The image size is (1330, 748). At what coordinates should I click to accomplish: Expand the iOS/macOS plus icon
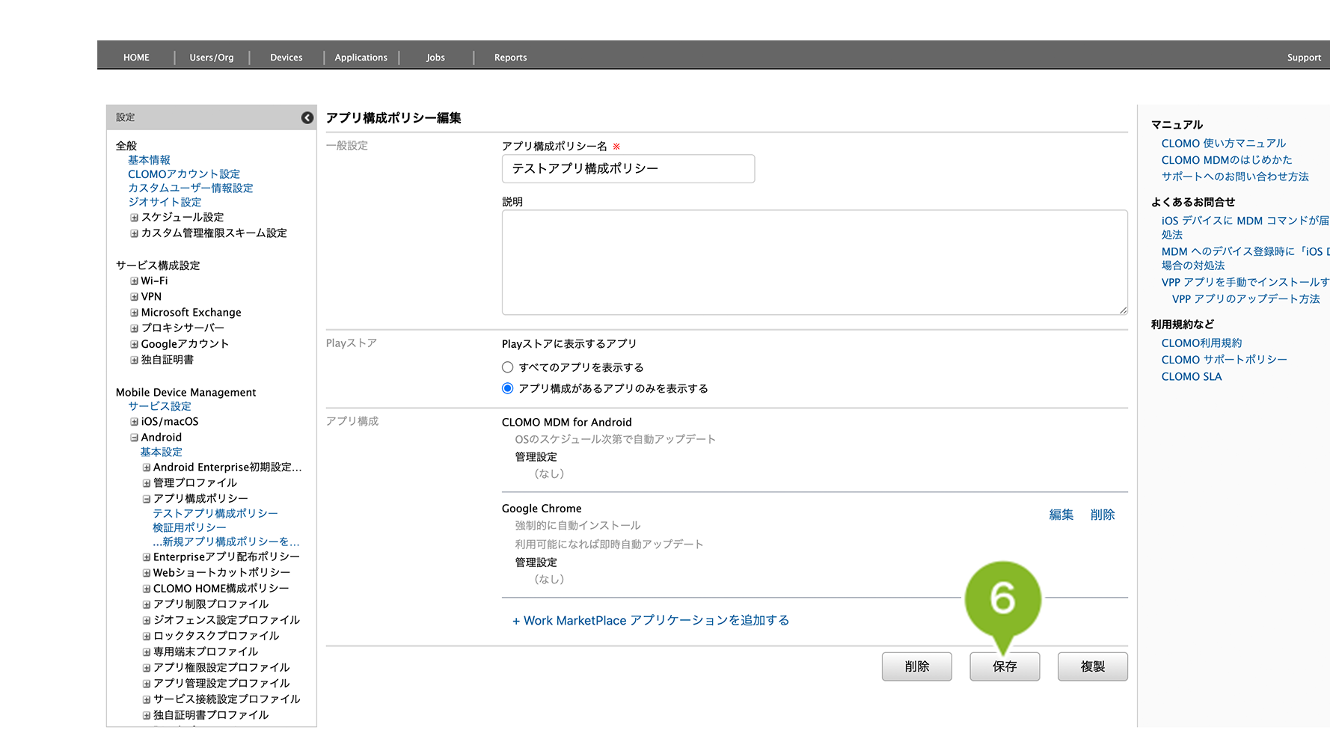click(x=135, y=422)
